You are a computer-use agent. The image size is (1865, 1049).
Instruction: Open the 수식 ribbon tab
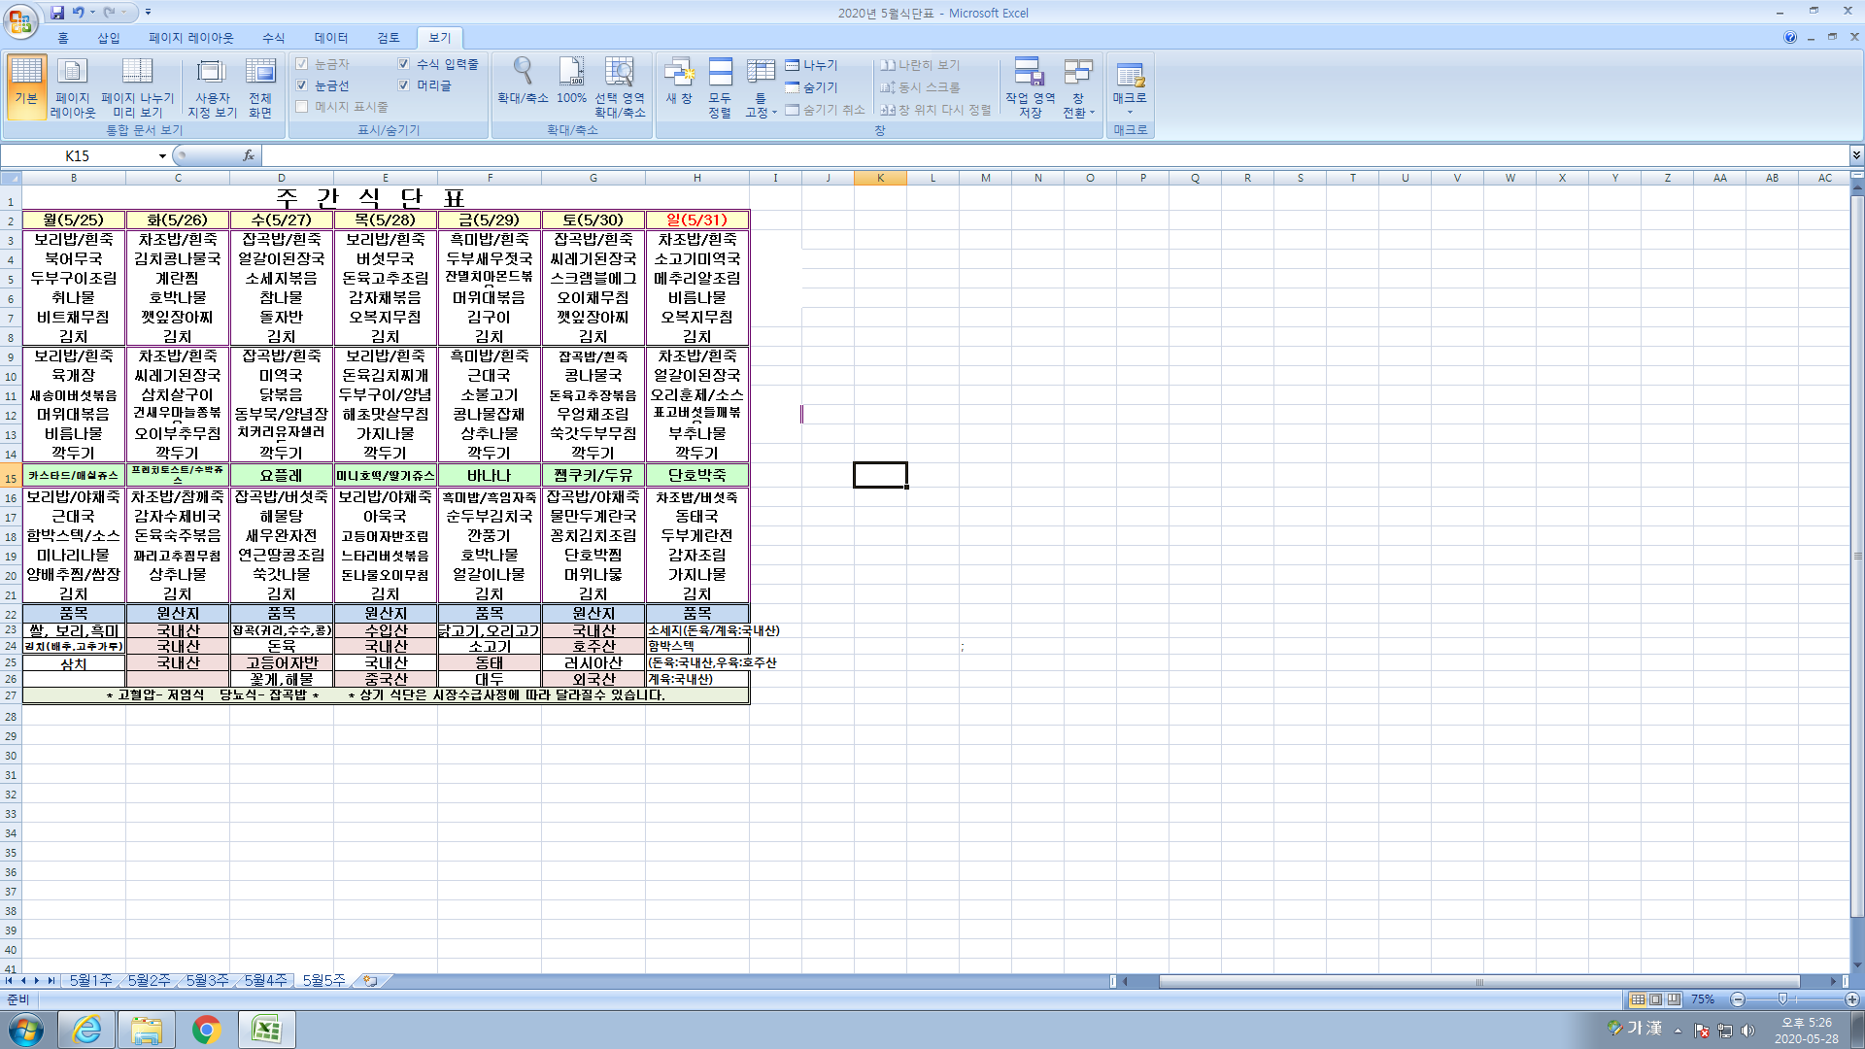tap(273, 38)
